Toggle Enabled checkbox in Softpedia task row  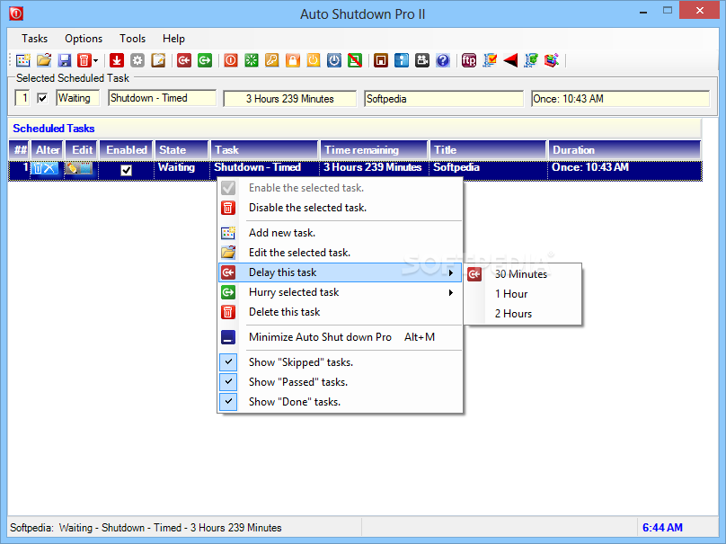point(126,171)
